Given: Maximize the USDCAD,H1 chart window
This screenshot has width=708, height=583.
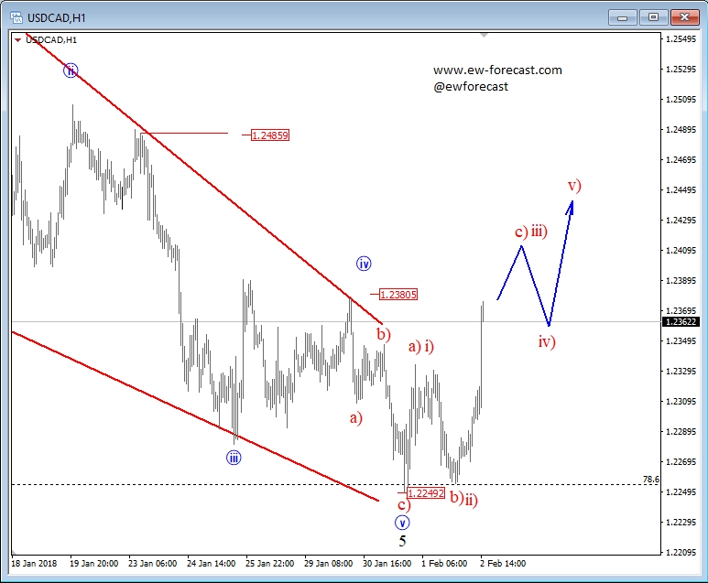Looking at the screenshot, I should pos(653,17).
